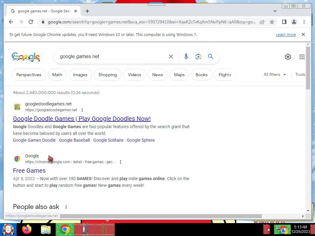This screenshot has height=236, width=315.
Task: Switch to Images results
Action: [80, 75]
